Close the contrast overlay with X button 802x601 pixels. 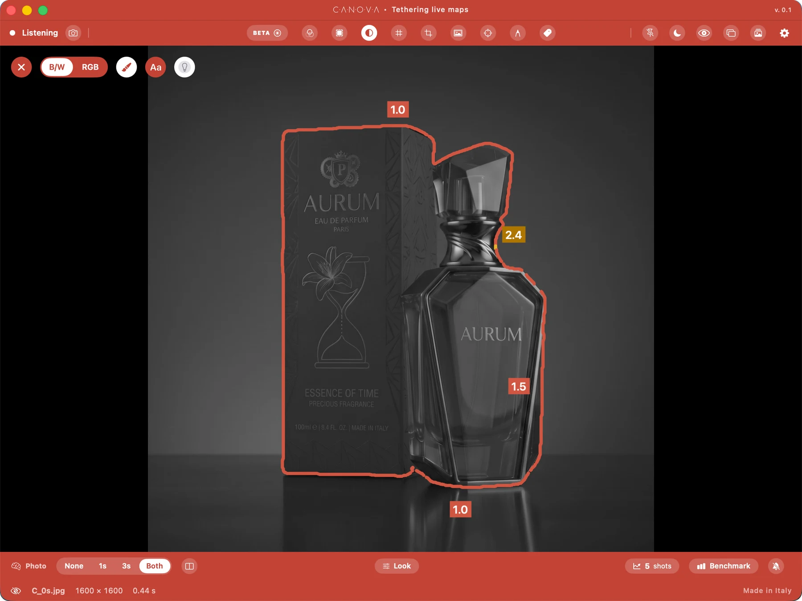21,67
